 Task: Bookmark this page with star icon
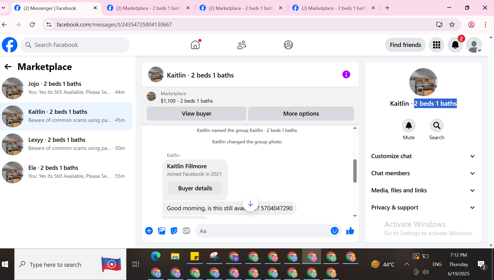click(452, 25)
